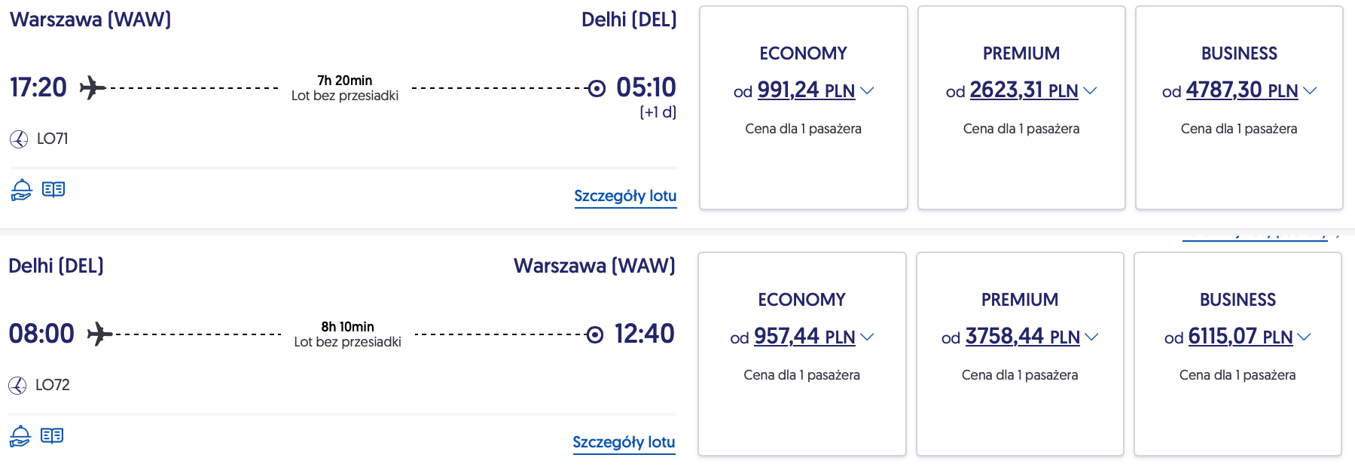Click the arrival marker icon beside 05:10

pyautogui.click(x=597, y=88)
